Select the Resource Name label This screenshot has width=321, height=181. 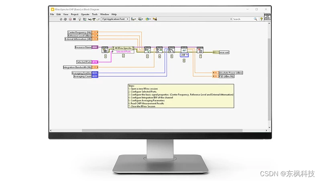83,47
